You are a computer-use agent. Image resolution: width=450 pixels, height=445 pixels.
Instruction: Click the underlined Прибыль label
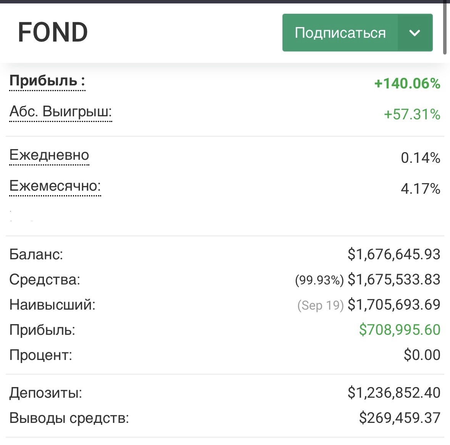(47, 81)
